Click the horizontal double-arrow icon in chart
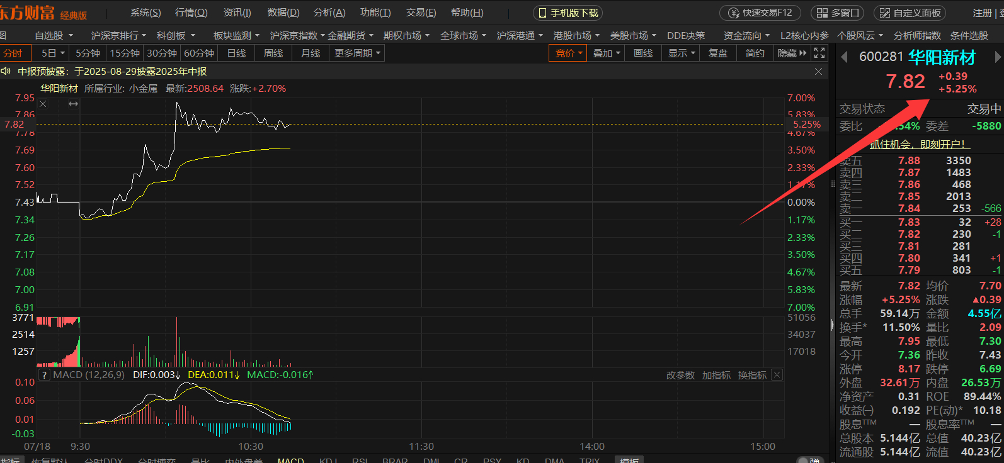Viewport: 1004px width, 463px height. [74, 104]
